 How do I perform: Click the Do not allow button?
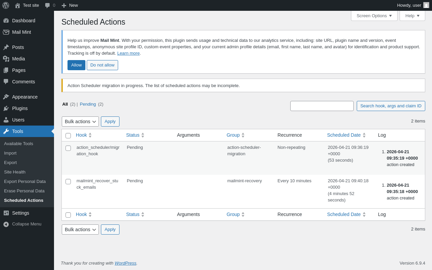coord(102,65)
